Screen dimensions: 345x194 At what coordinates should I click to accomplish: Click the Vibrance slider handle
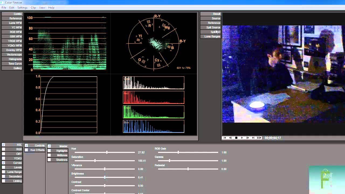(105, 169)
